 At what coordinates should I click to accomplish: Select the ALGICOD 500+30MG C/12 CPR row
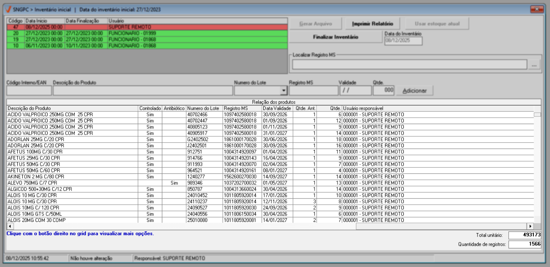coord(270,189)
